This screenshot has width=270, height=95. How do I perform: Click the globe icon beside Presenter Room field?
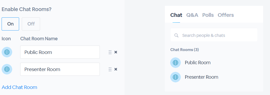coord(7,69)
